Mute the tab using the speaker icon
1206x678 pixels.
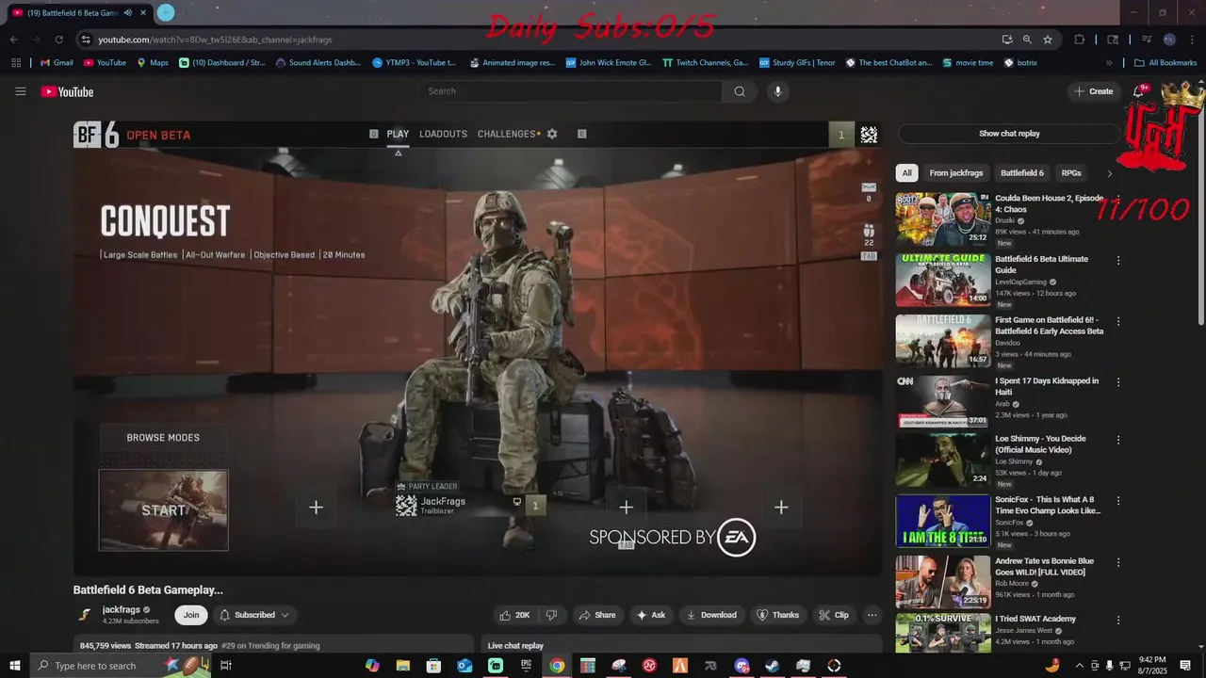(128, 13)
